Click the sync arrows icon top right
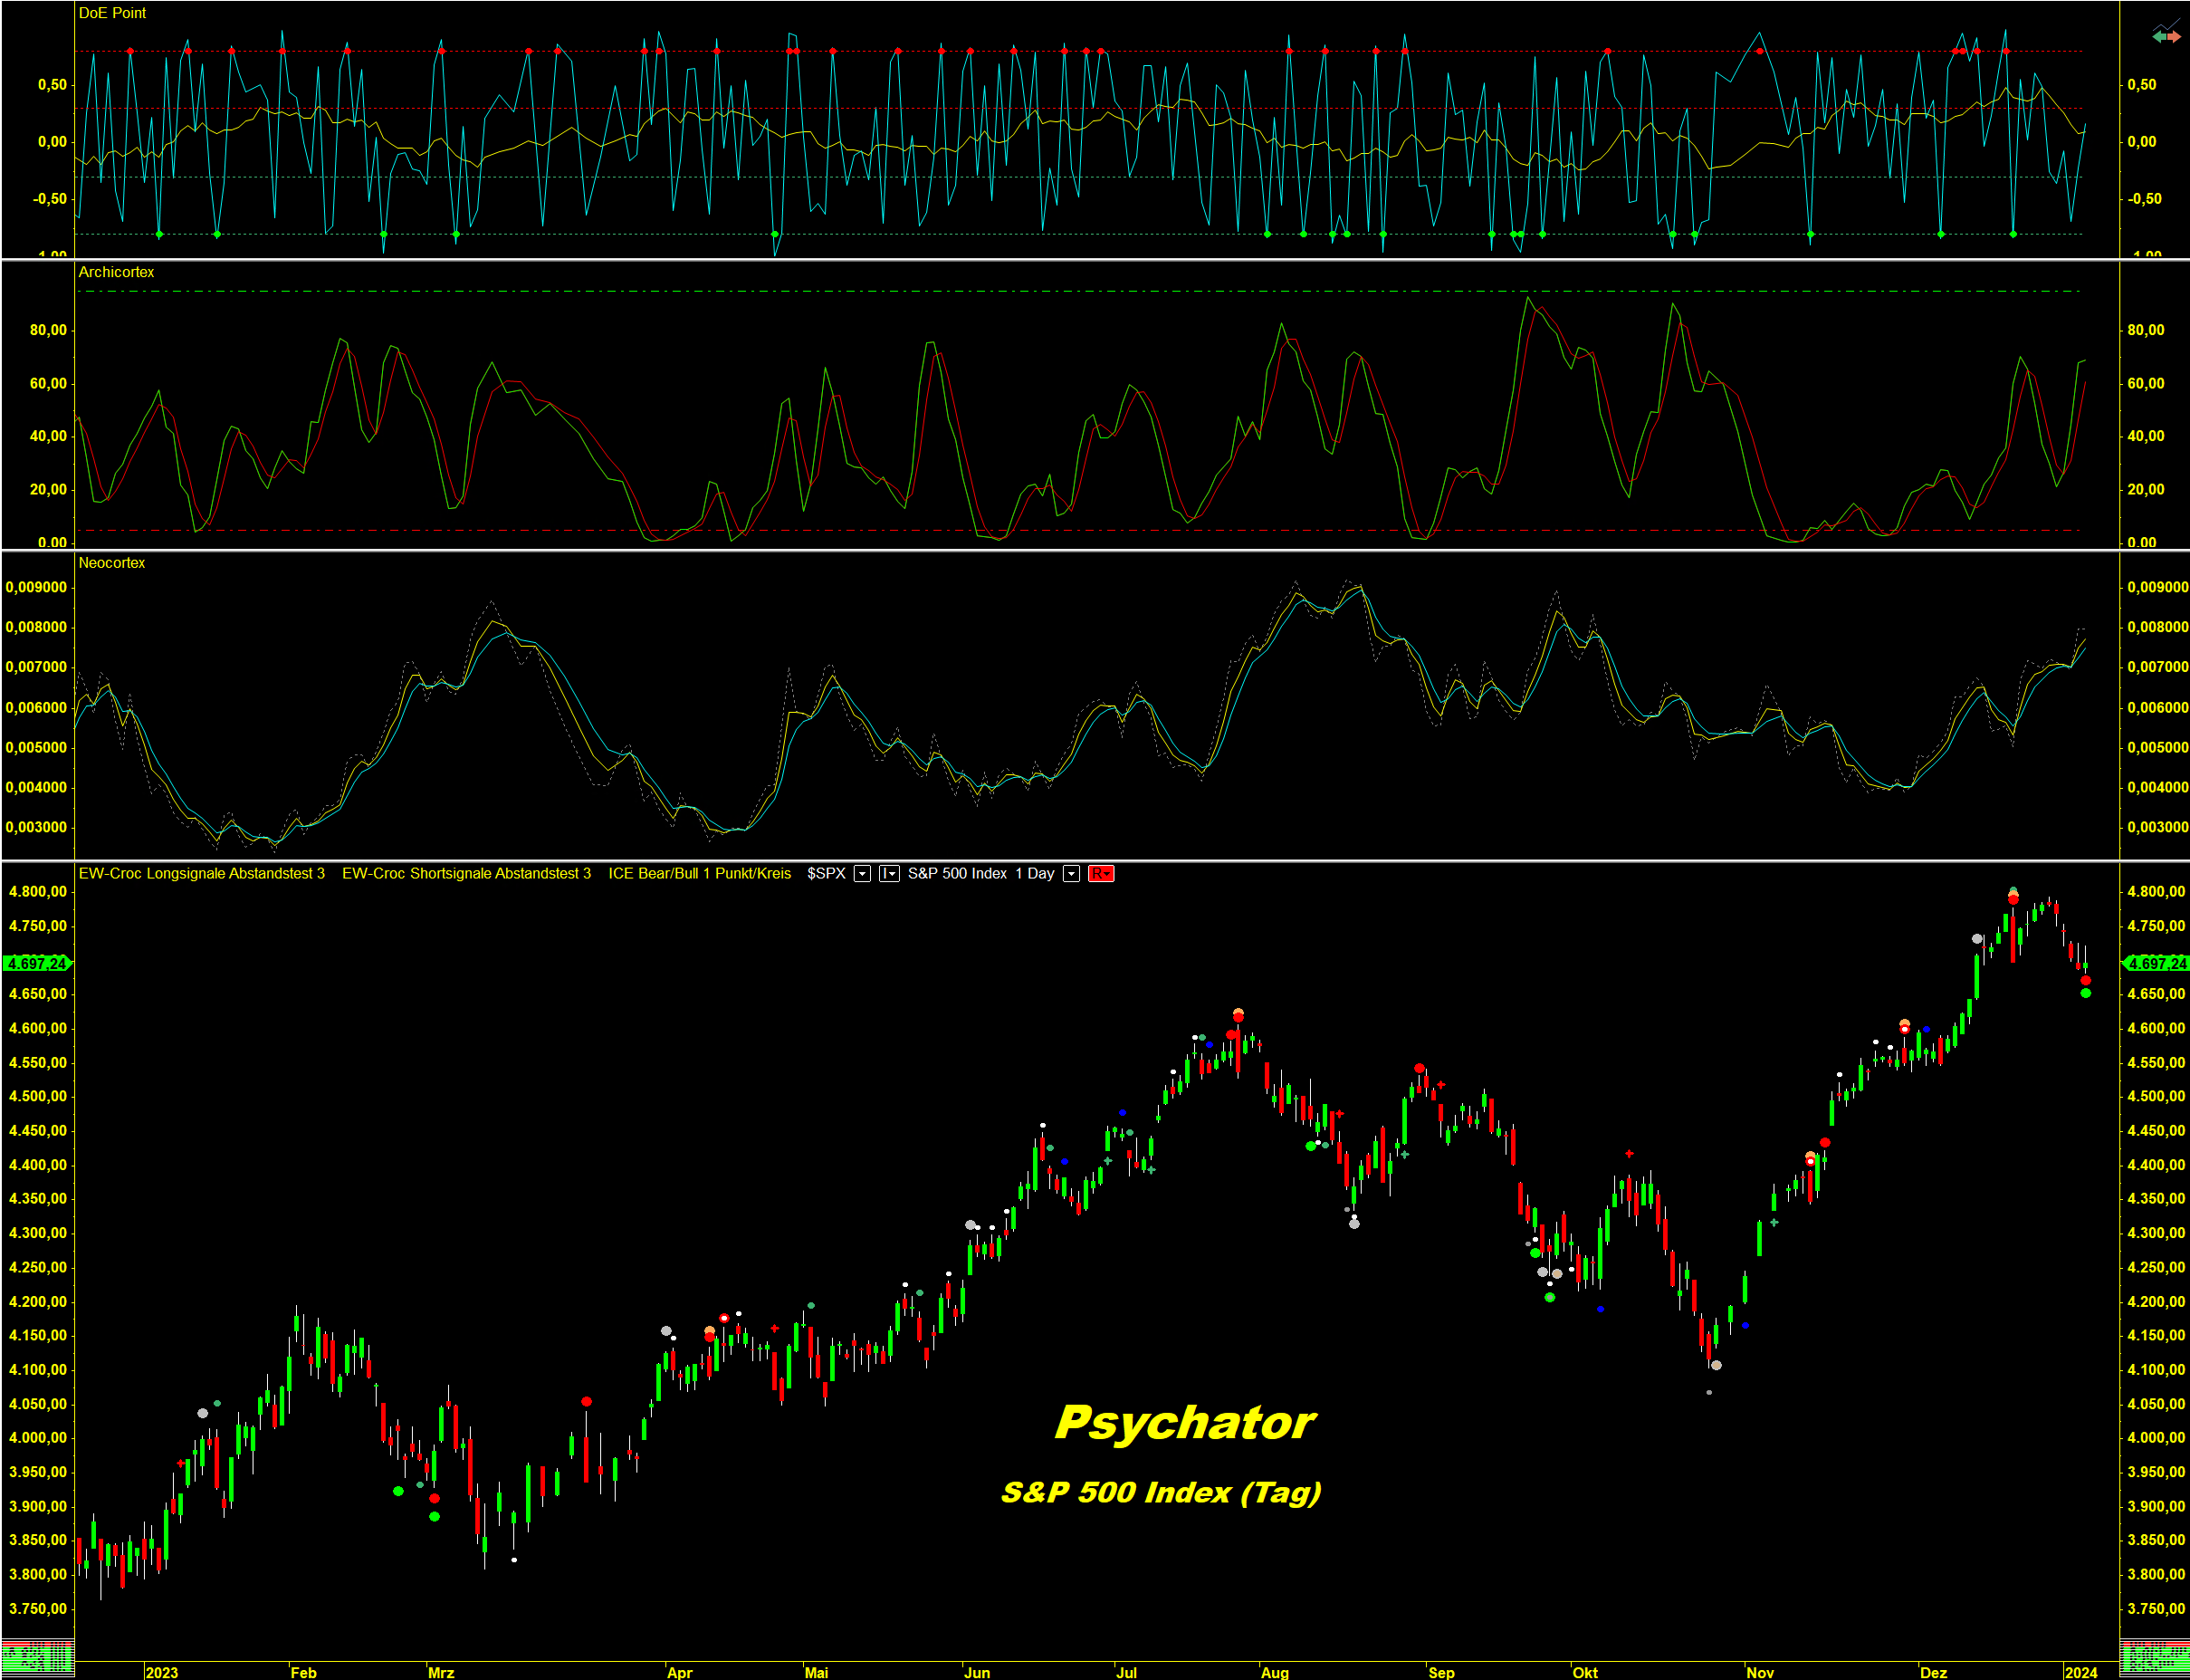This screenshot has height=1680, width=2190. [2166, 35]
